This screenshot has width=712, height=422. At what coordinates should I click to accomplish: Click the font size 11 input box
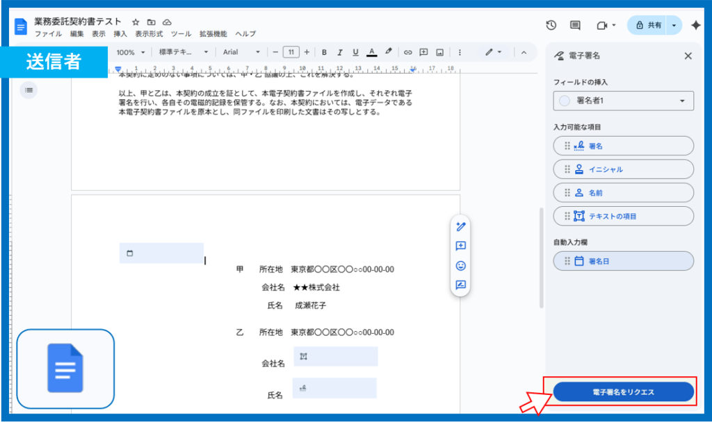click(x=291, y=52)
